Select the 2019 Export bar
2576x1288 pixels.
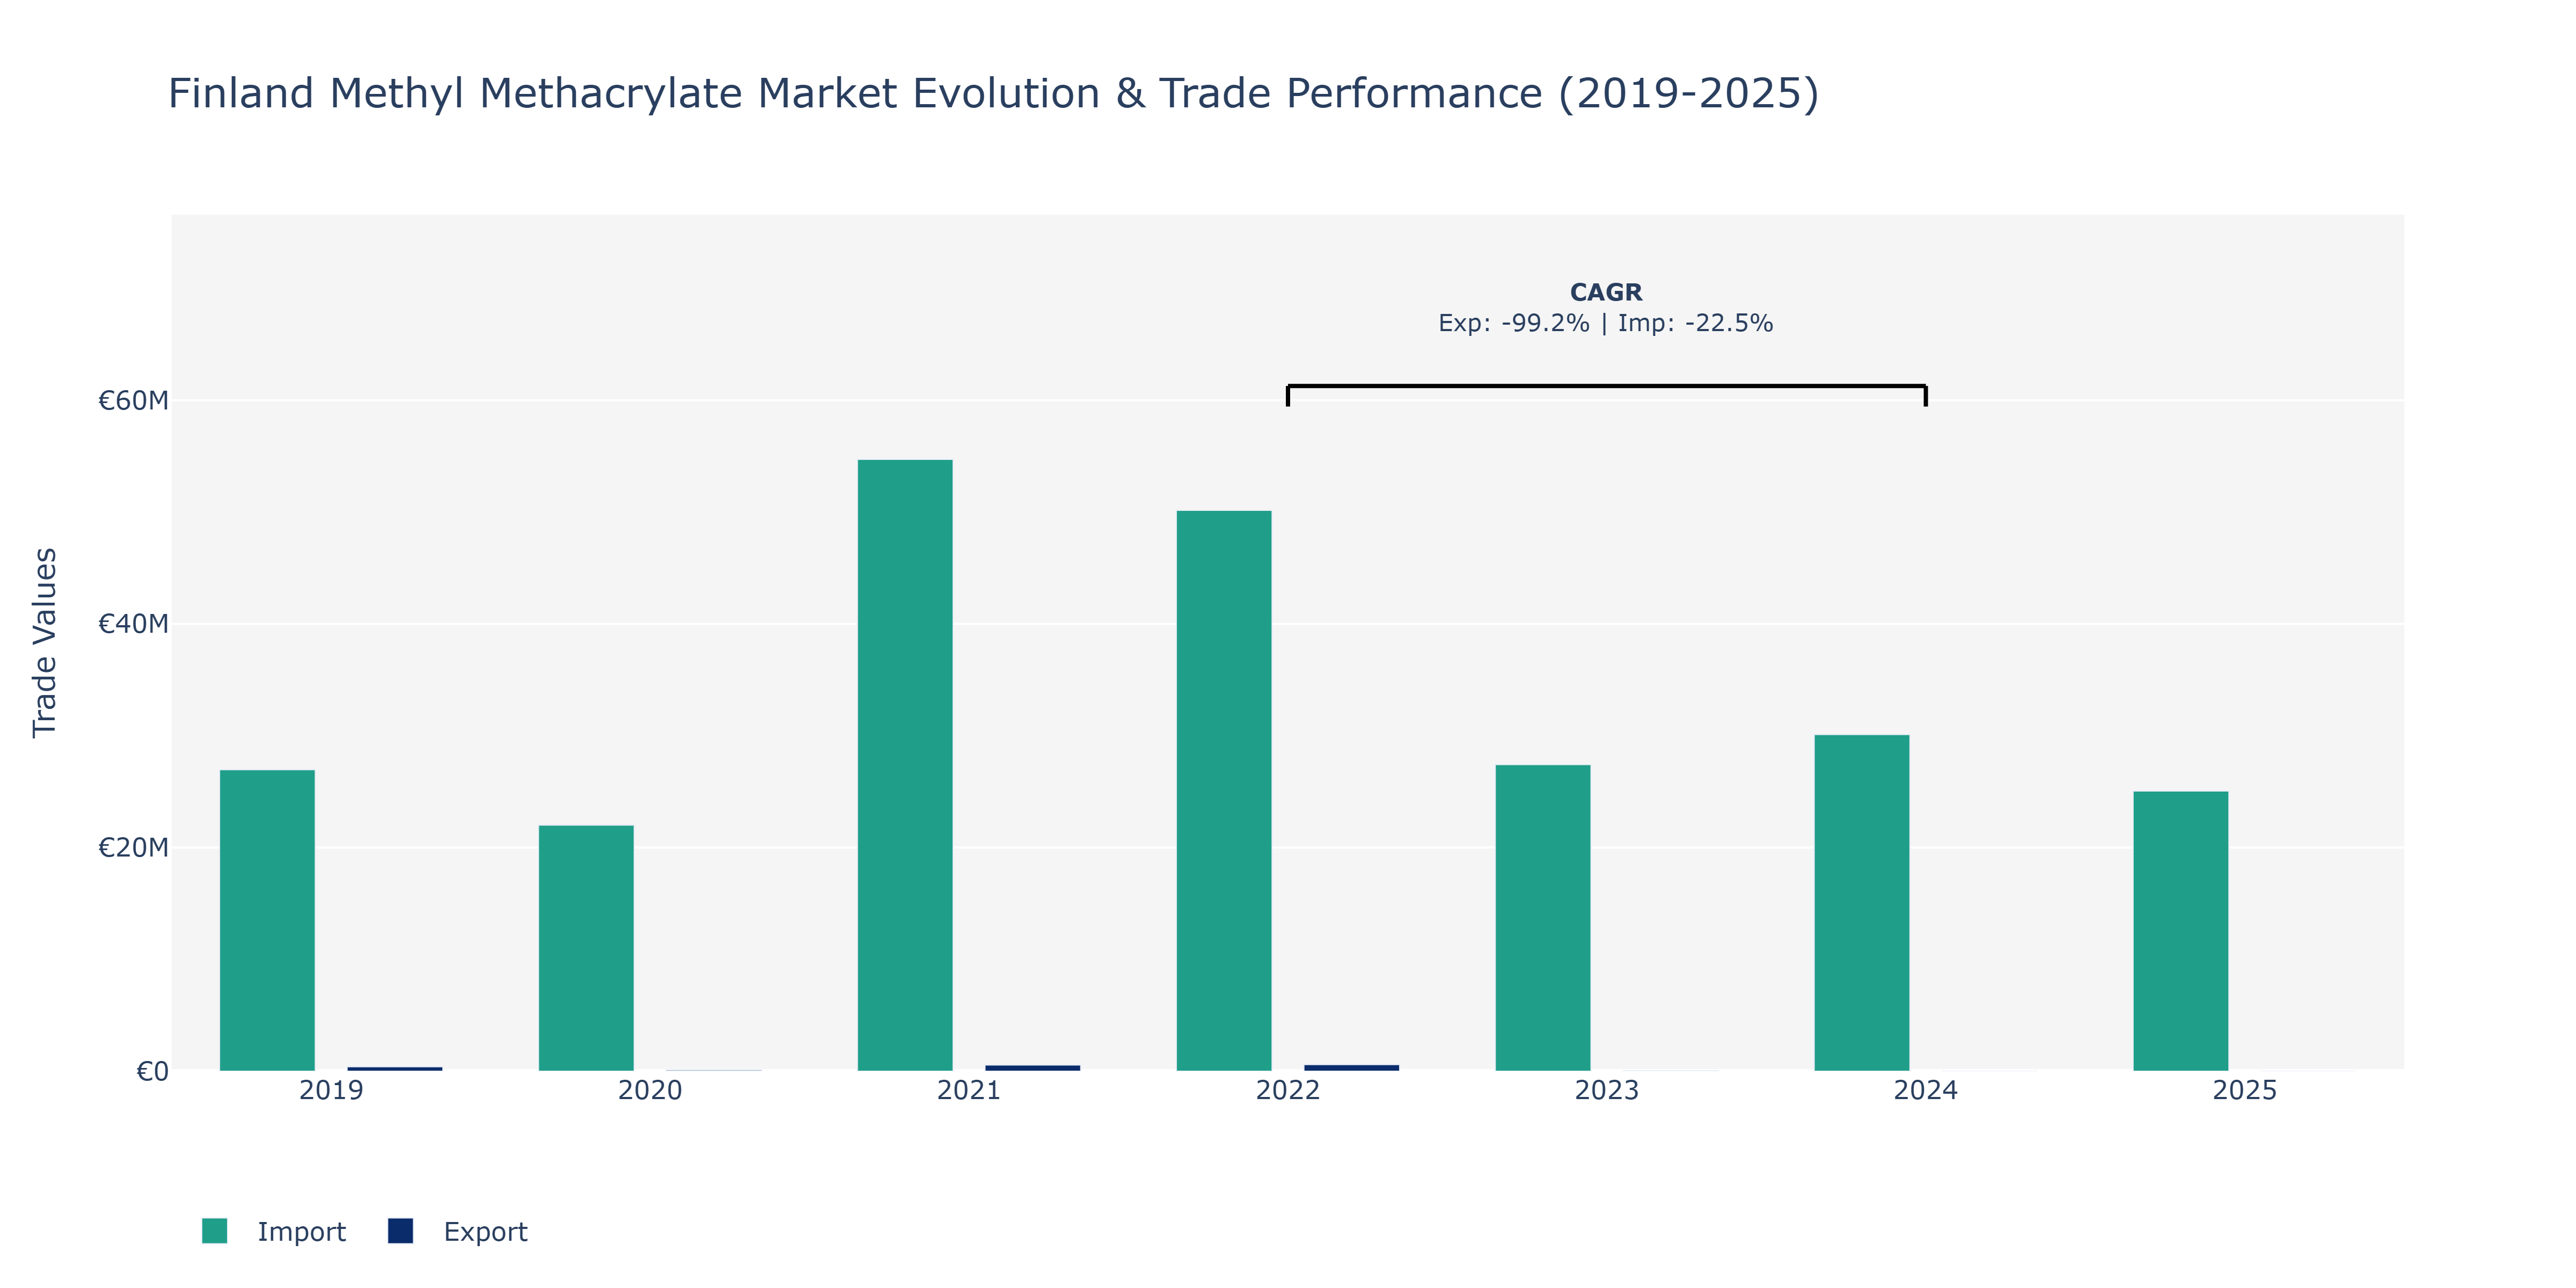click(x=395, y=1069)
